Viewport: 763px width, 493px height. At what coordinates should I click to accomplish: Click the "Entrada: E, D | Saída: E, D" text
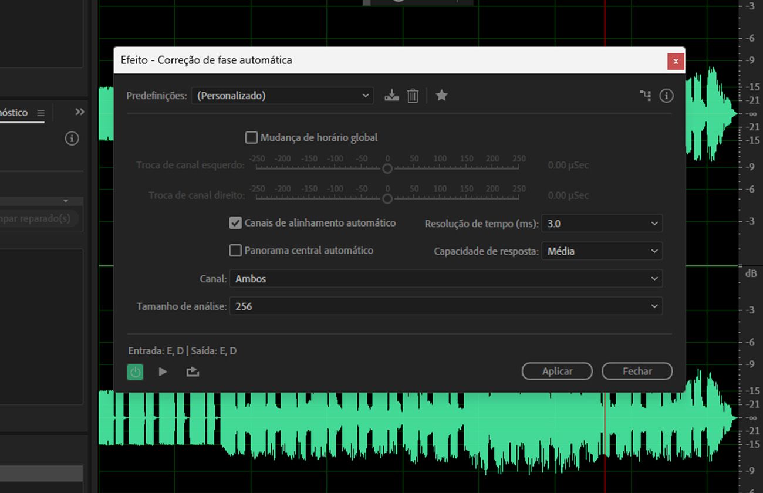coord(183,351)
